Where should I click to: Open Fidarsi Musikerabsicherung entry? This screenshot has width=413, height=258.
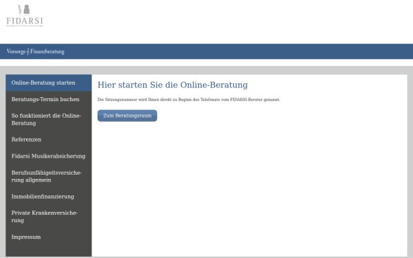point(48,156)
